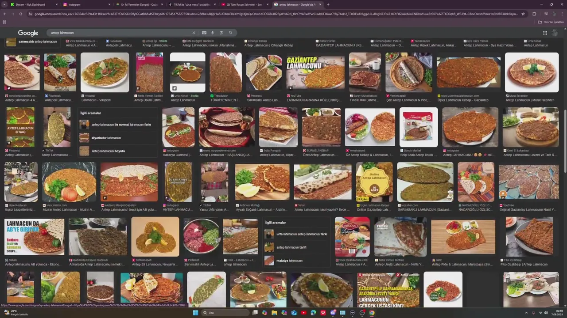Screen dimensions: 567x318
Task: Open the Tüm Yer İşaretleri bookmarks folder
Action: tap(551, 22)
